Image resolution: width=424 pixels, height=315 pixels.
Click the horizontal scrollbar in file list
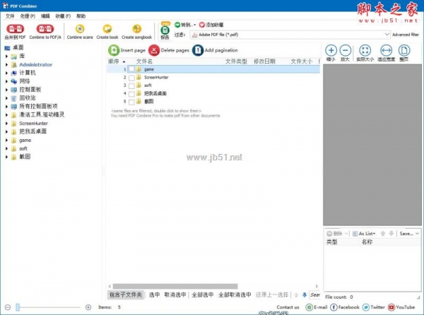coord(175,286)
